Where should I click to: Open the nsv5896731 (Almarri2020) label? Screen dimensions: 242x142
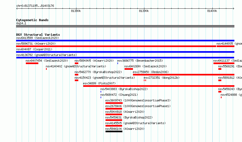tap(36, 44)
